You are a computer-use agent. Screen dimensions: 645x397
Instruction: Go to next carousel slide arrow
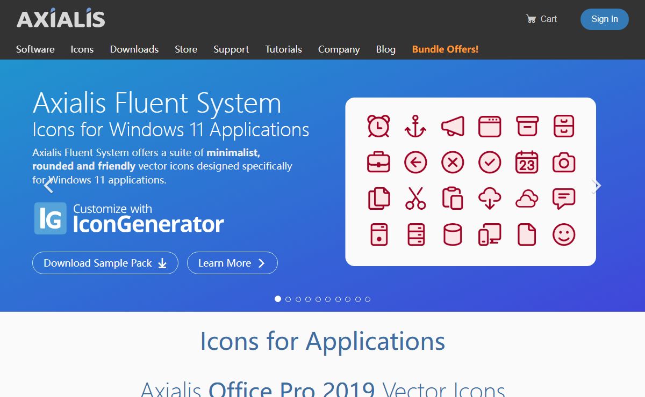[596, 186]
